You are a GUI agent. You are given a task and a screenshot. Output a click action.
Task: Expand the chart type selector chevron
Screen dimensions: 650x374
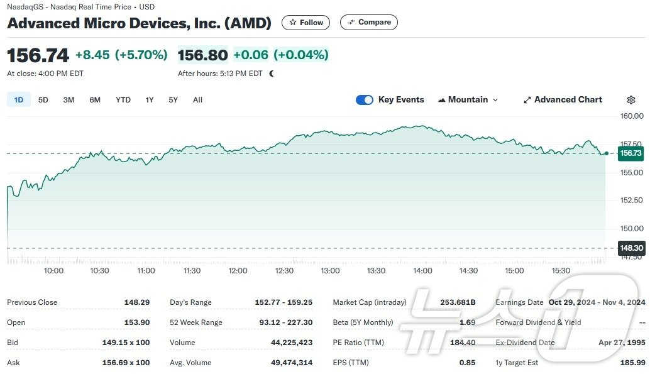(495, 99)
